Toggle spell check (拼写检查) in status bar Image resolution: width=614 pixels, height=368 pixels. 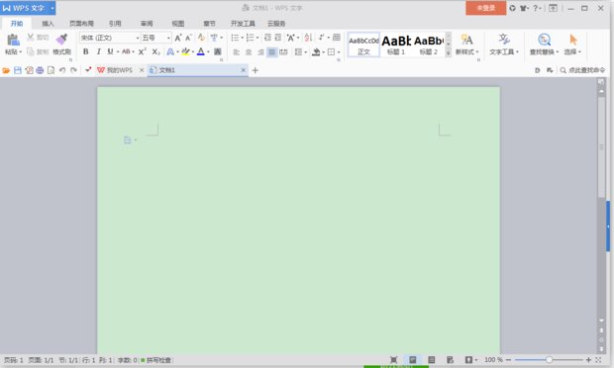click(156, 360)
